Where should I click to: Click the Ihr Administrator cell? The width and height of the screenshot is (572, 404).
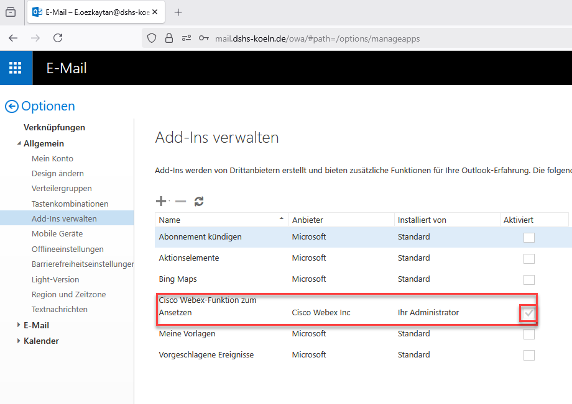click(x=428, y=313)
